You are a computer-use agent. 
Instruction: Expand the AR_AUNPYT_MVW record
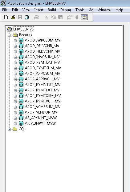pyautogui.click(x=15, y=124)
